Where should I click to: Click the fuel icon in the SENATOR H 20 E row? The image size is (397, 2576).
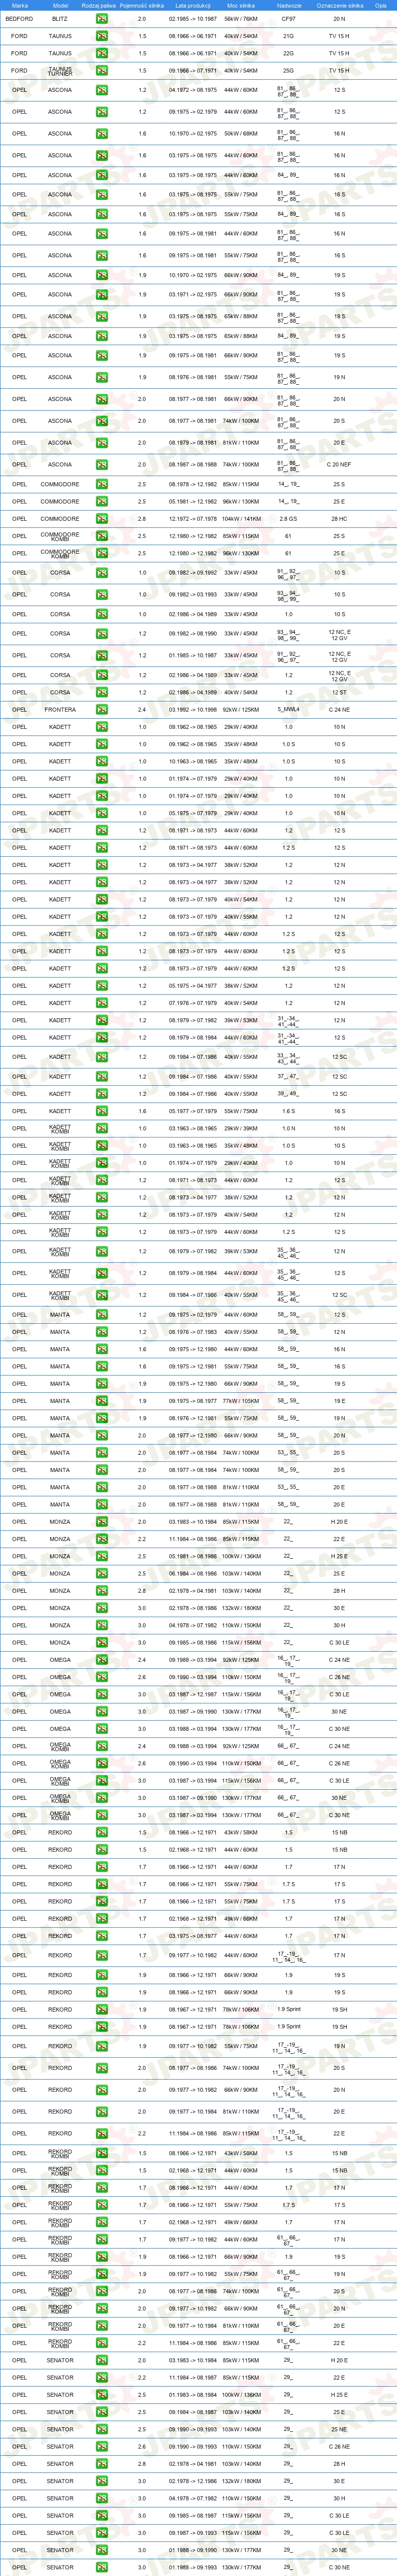coord(102,2360)
